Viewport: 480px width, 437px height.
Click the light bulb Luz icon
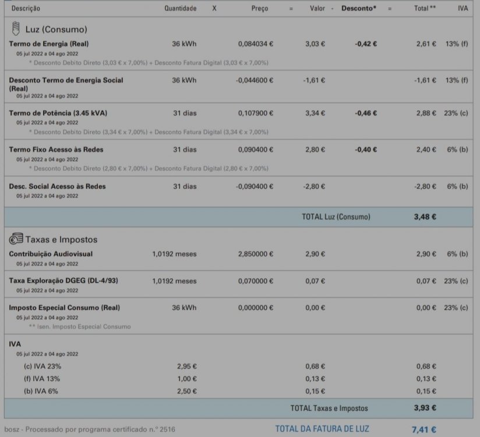pos(16,29)
